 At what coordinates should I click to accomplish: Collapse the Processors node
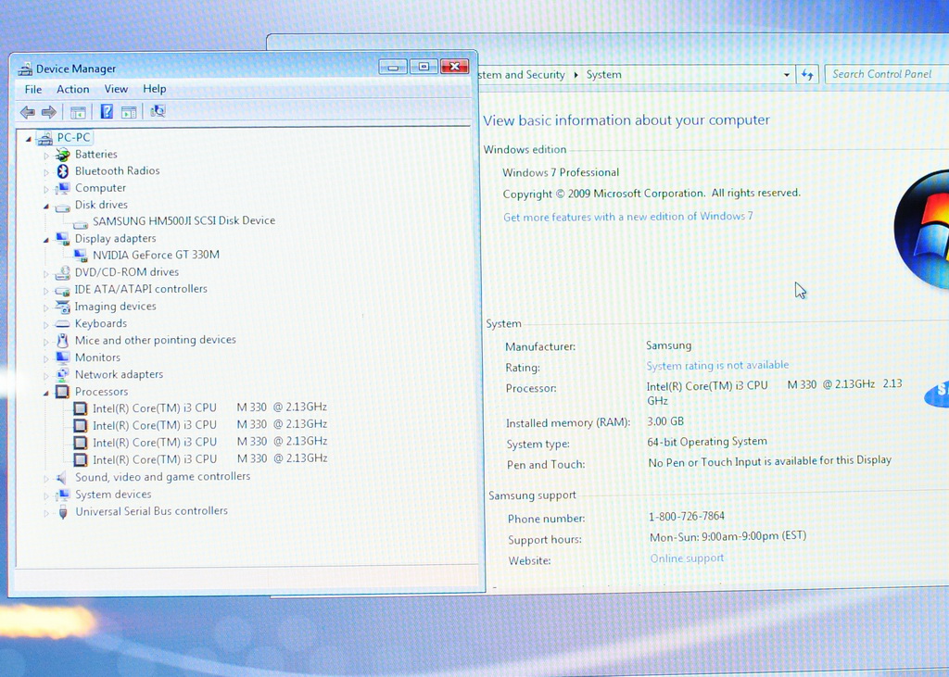[x=46, y=394]
